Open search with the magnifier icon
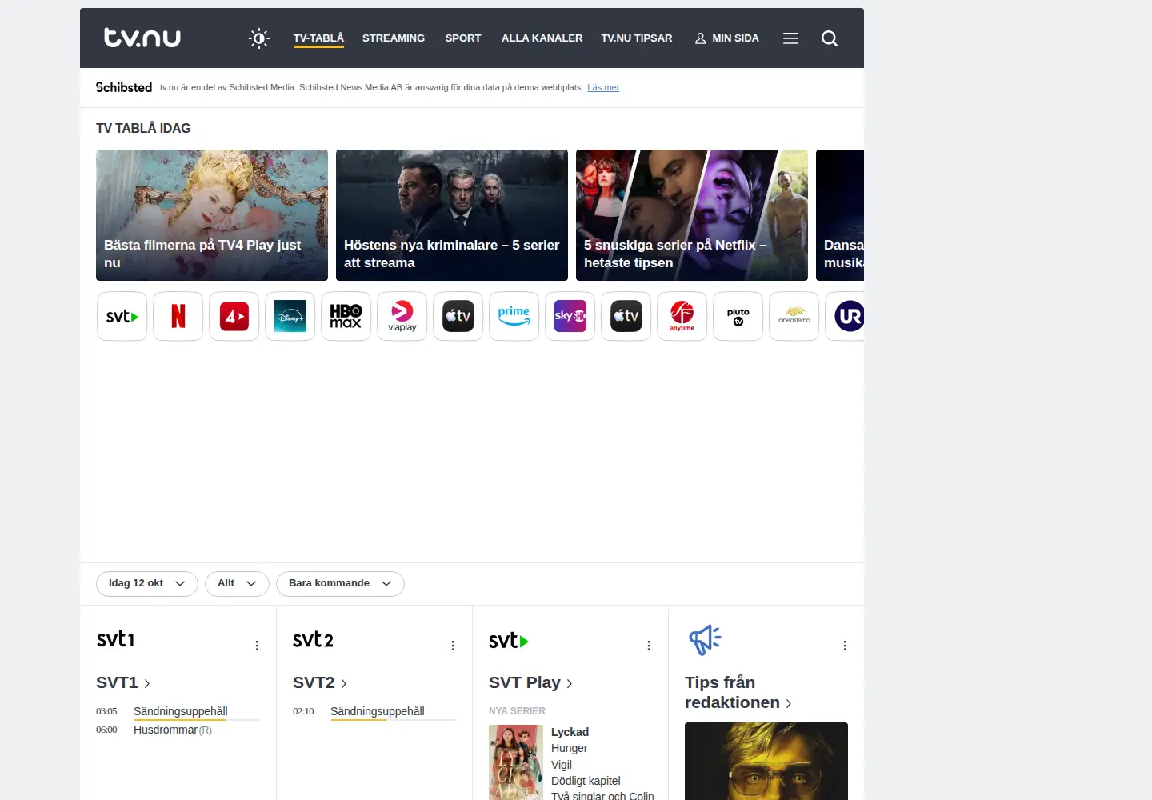The height and width of the screenshot is (800, 1152). click(x=830, y=38)
